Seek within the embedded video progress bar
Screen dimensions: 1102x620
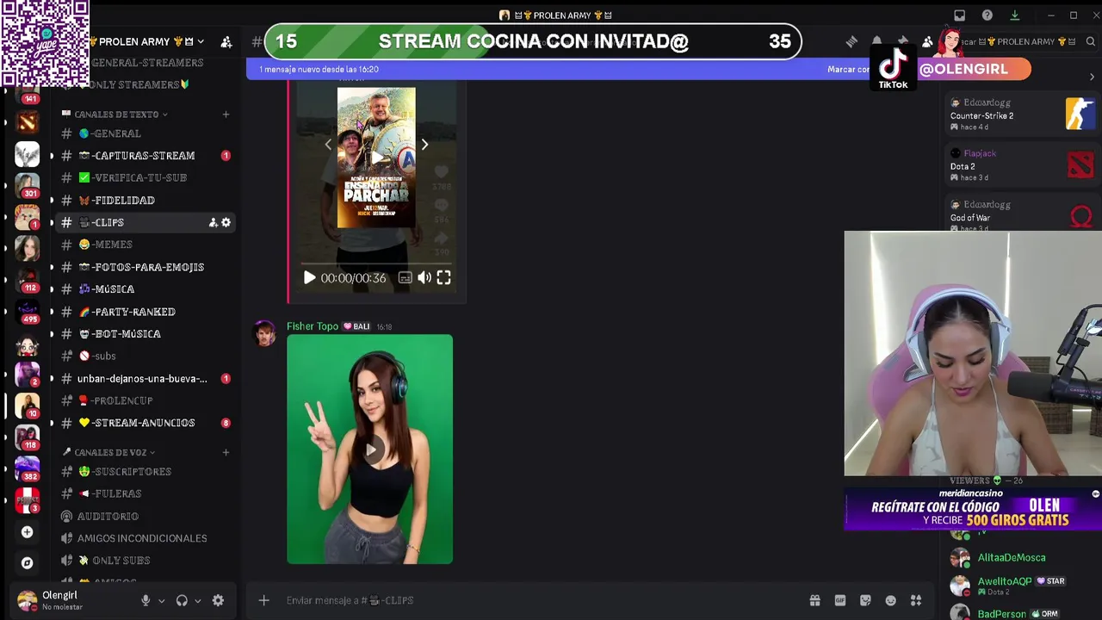376,262
